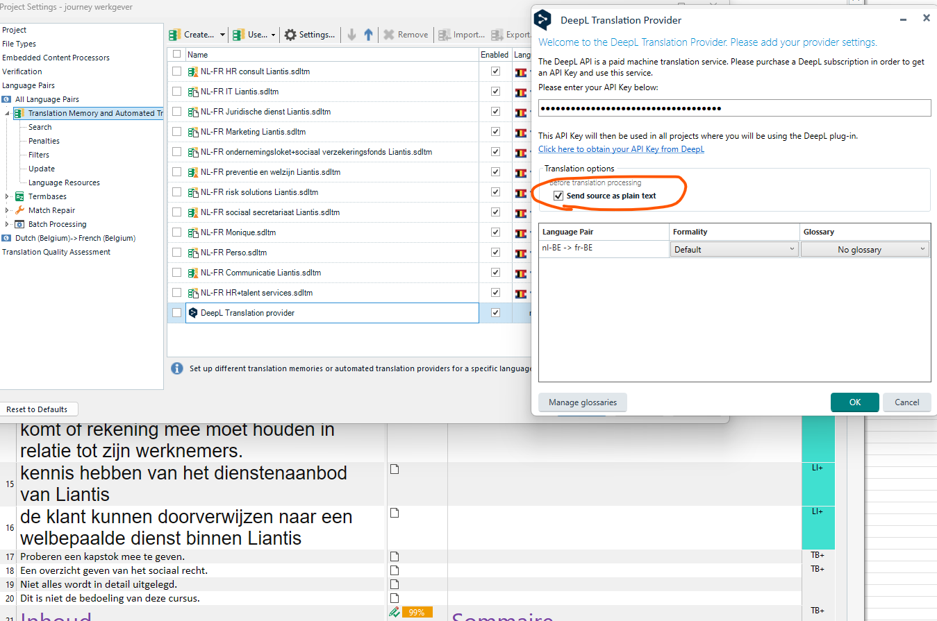This screenshot has height=621, width=937.
Task: Open Search under Translation Memory settings
Action: (40, 127)
